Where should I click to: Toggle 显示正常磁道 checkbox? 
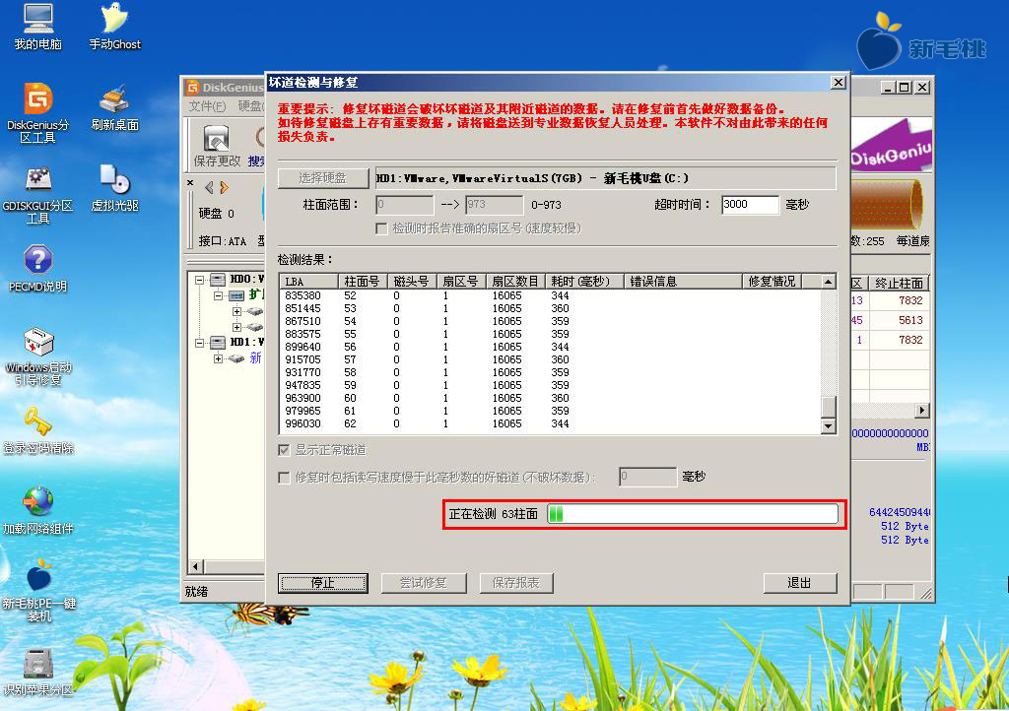(284, 450)
